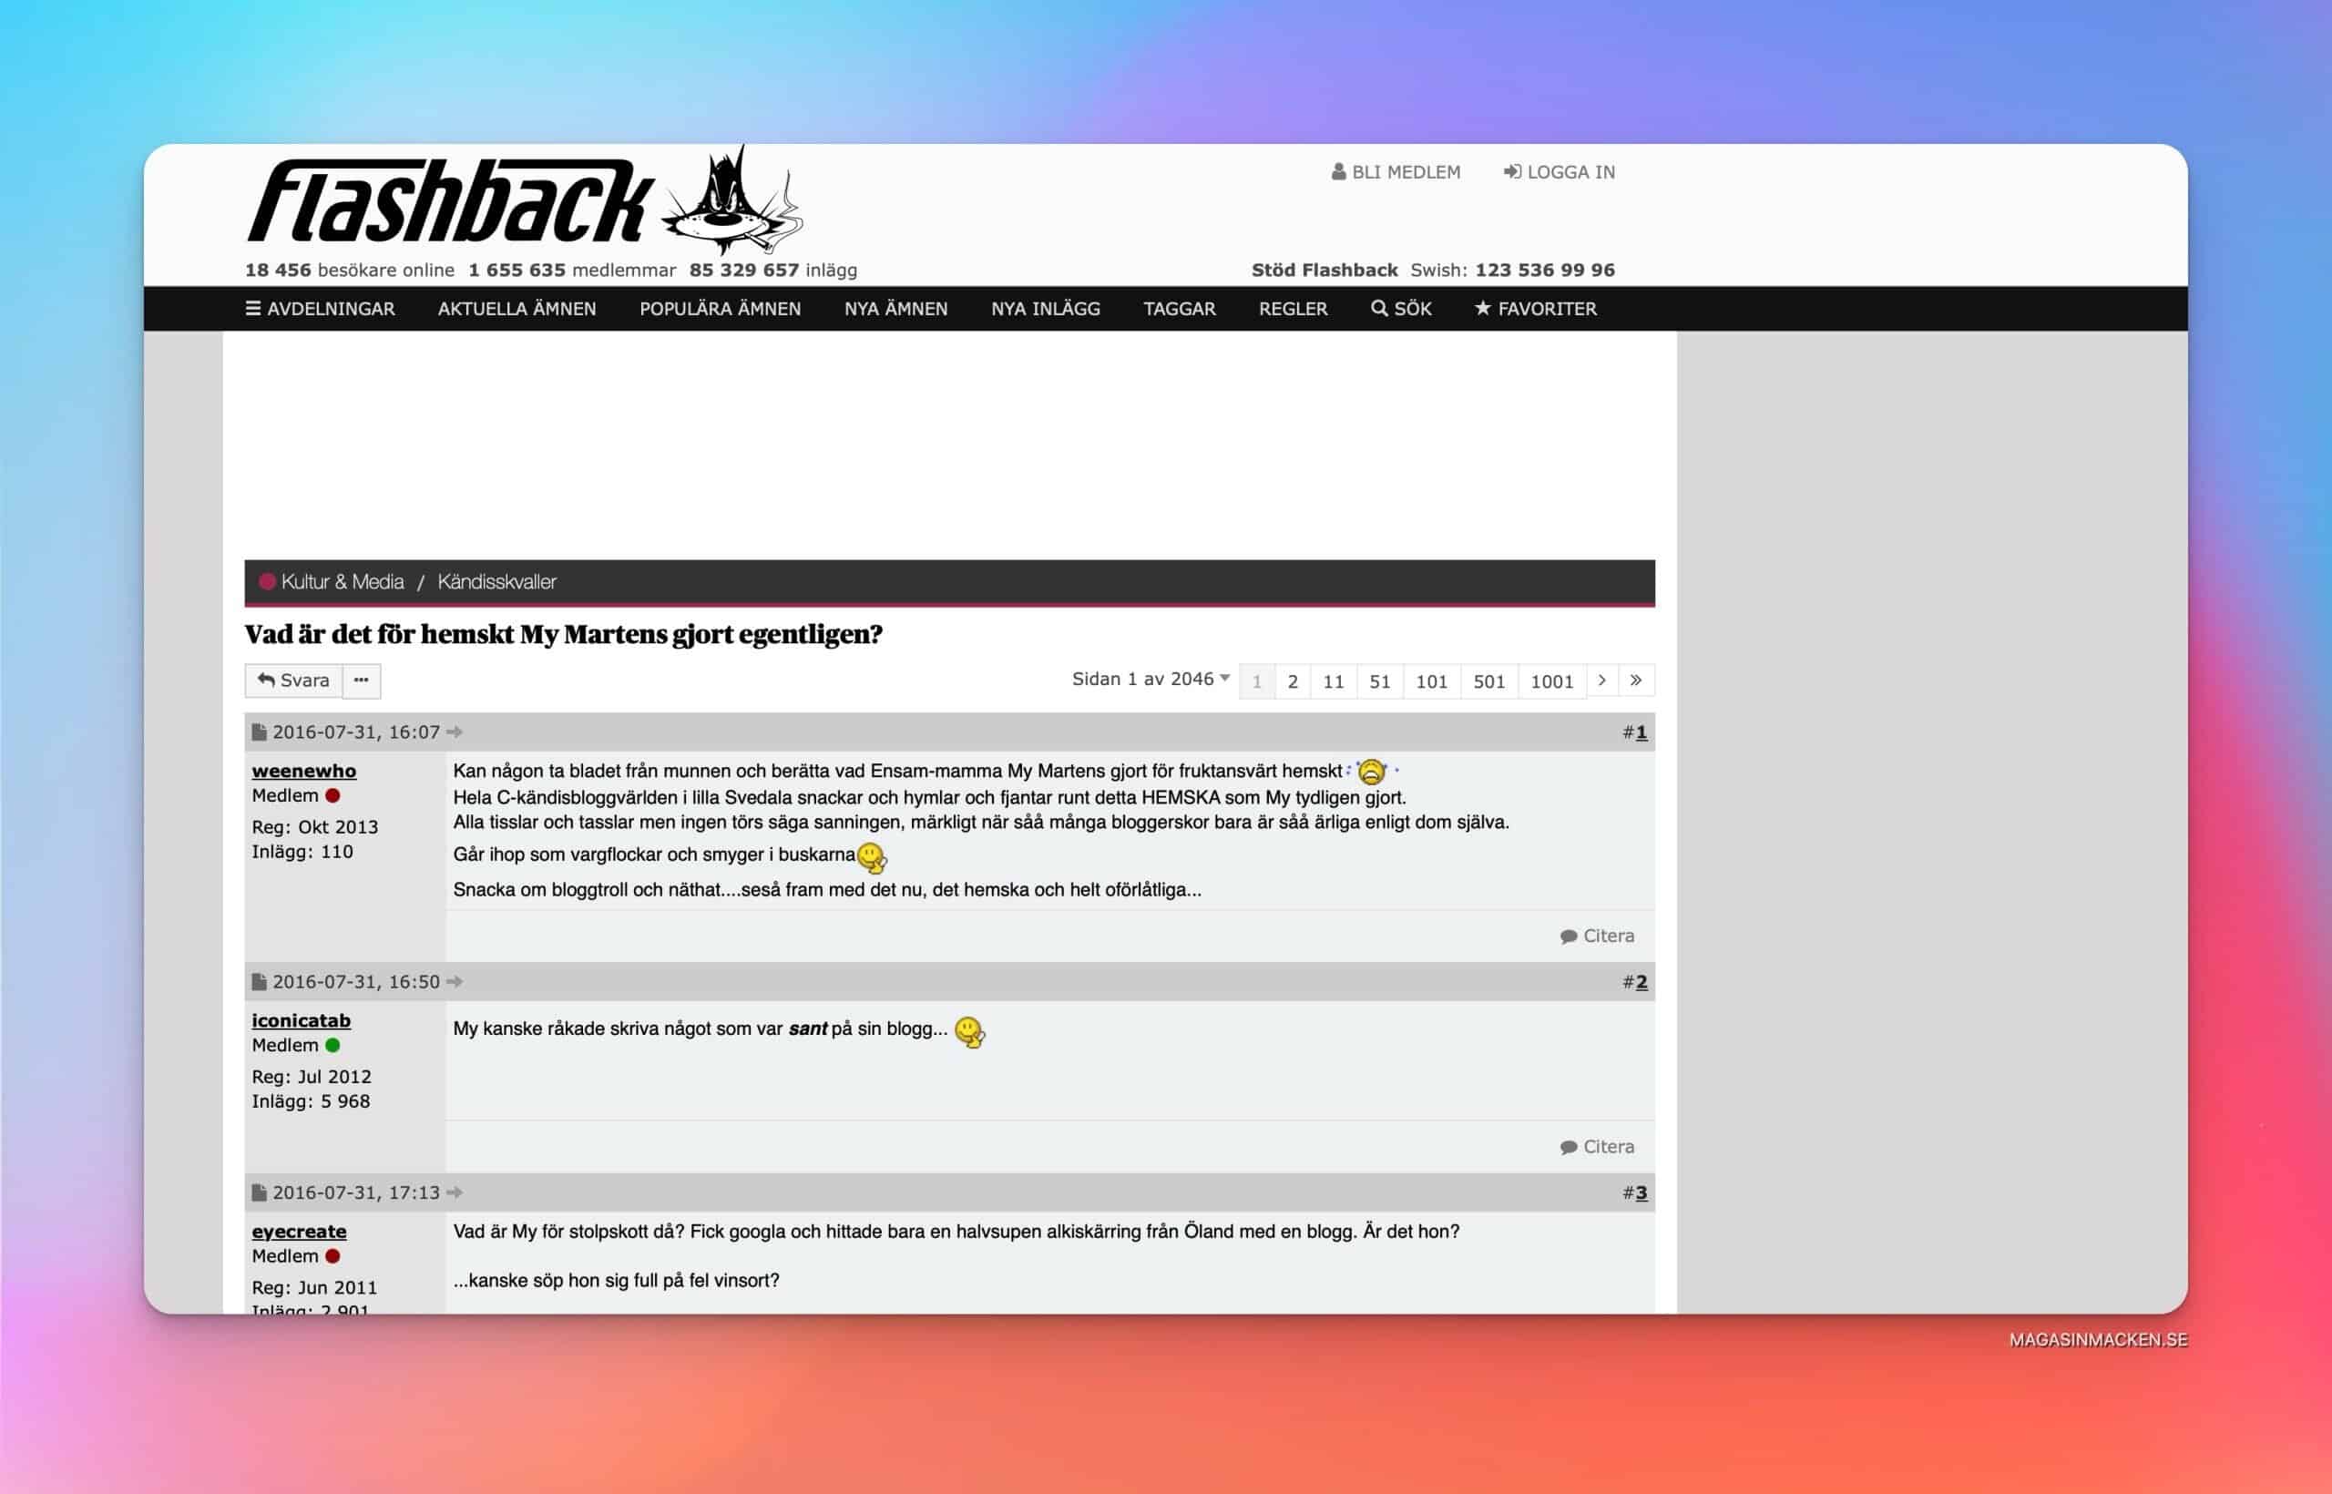
Task: Jump to page 51
Action: click(x=1380, y=681)
